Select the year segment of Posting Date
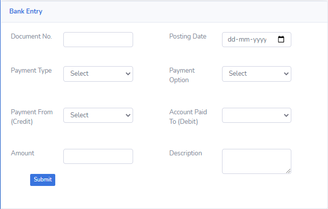The width and height of the screenshot is (328, 209). (x=260, y=40)
